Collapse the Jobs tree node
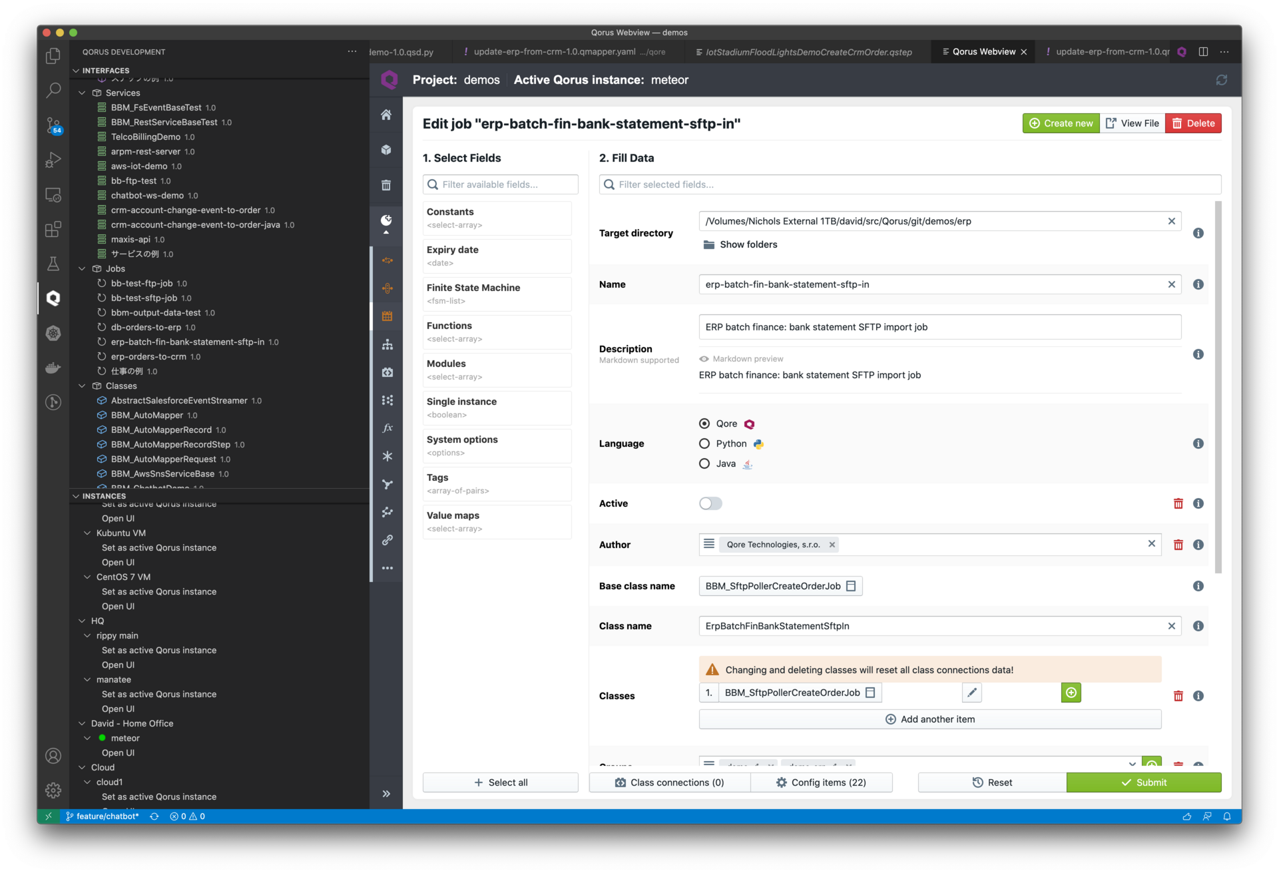 click(x=83, y=269)
